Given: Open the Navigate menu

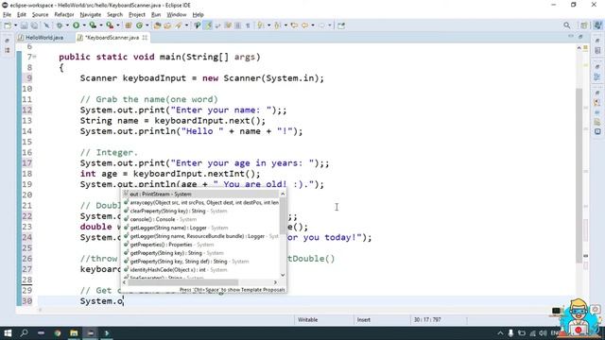Looking at the screenshot, I should point(91,15).
